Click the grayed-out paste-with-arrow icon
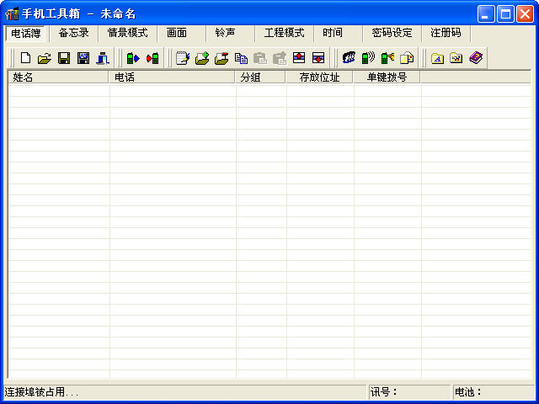 click(x=280, y=58)
